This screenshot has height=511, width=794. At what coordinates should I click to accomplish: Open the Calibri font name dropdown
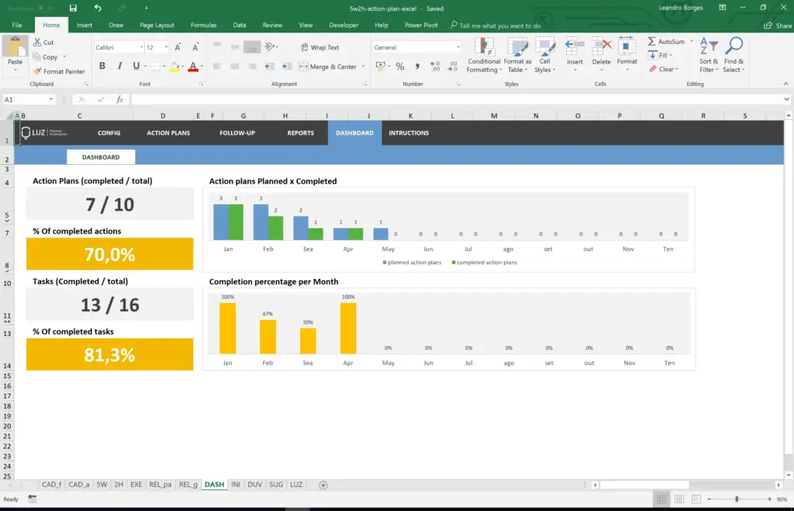click(x=141, y=47)
